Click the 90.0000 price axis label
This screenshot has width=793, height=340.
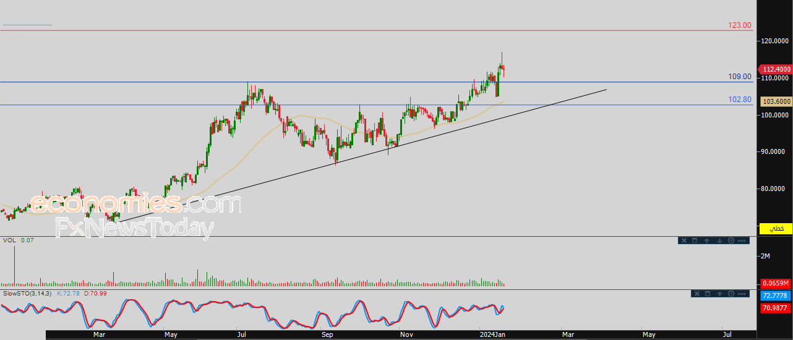point(774,152)
